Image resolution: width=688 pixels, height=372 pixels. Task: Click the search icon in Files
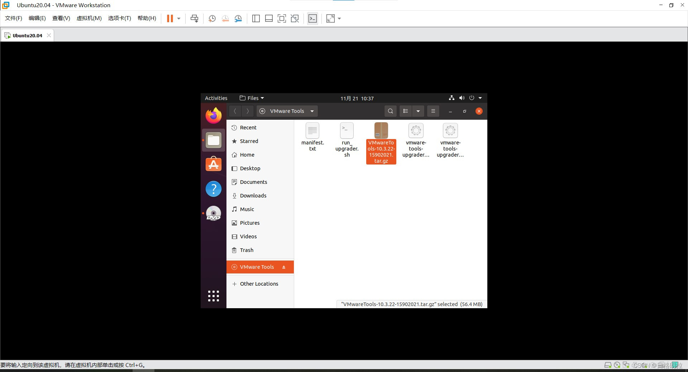pos(391,111)
